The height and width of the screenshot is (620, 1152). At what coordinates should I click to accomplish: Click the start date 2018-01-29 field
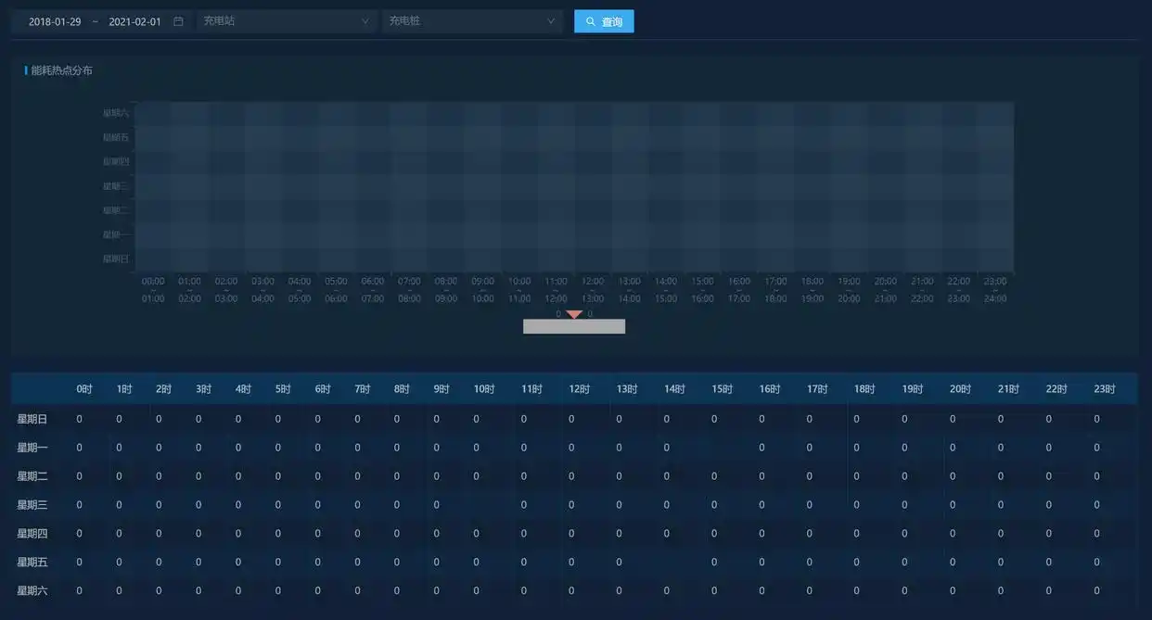[55, 21]
